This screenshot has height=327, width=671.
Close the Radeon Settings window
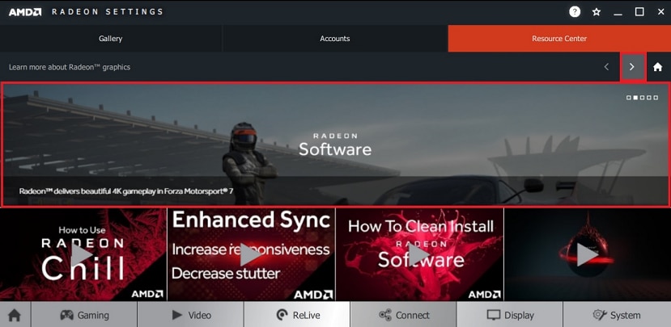pos(660,12)
